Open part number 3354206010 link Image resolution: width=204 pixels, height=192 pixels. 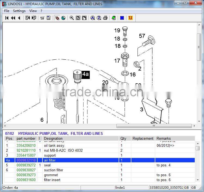pyautogui.click(x=26, y=145)
